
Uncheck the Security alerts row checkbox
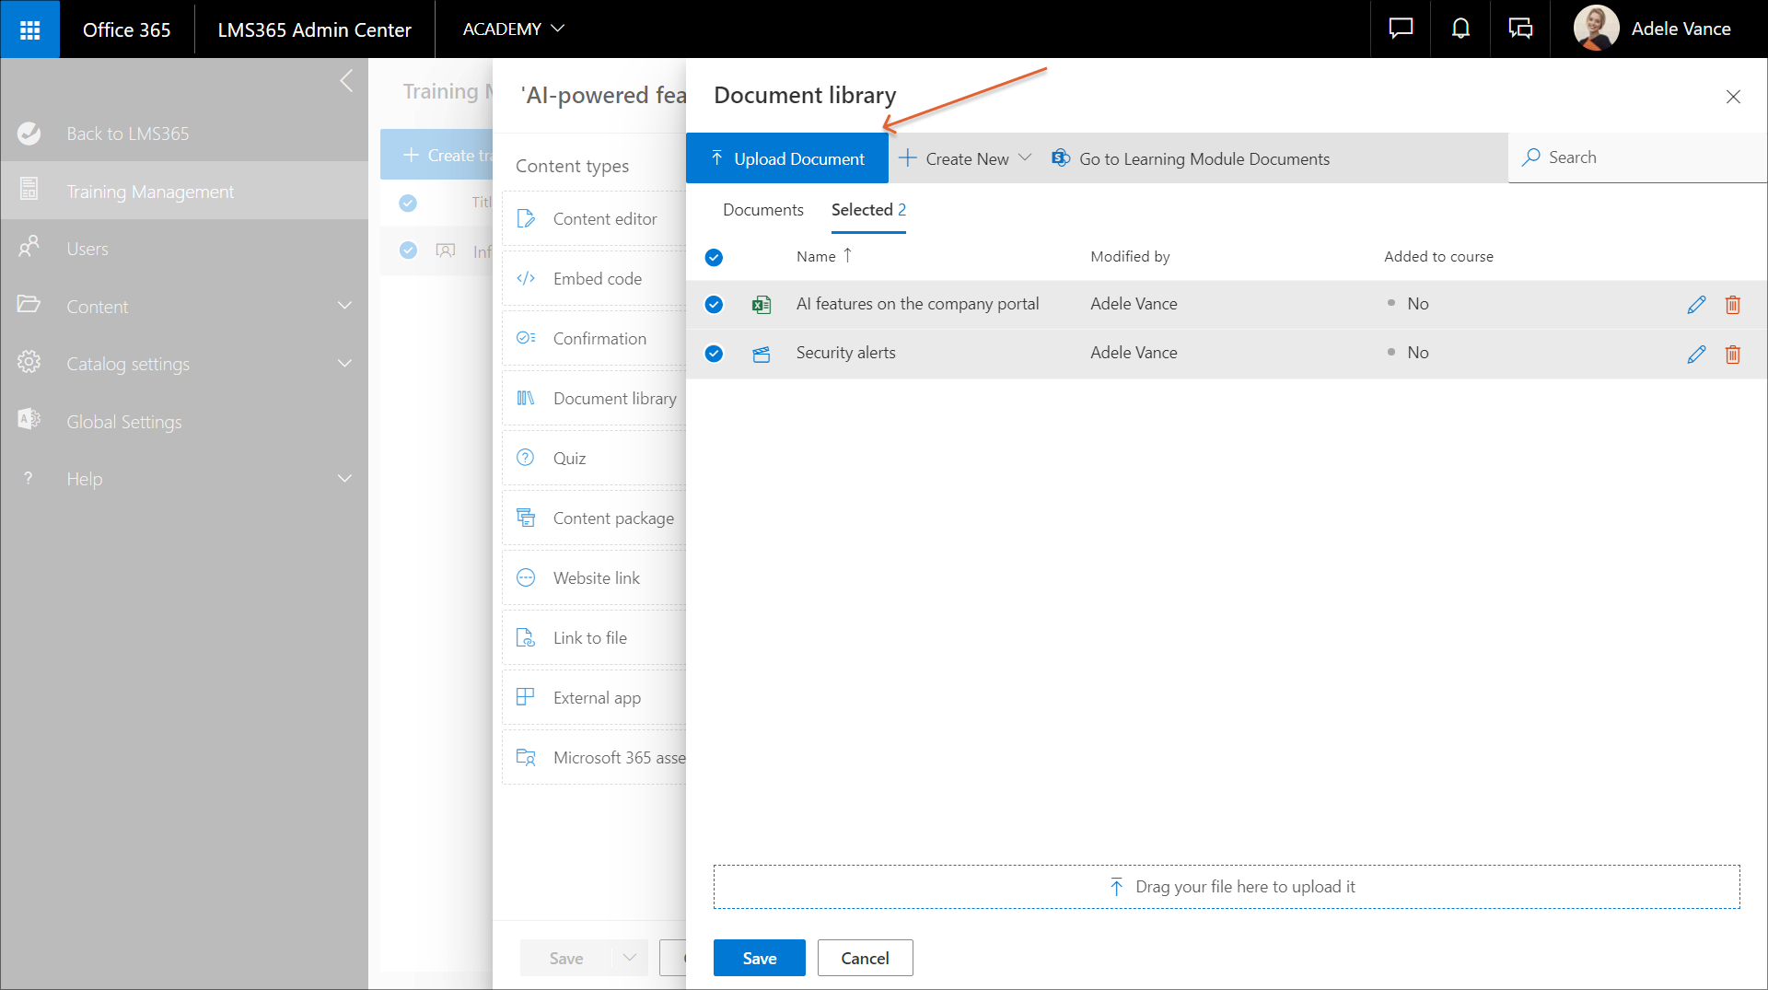pos(714,354)
